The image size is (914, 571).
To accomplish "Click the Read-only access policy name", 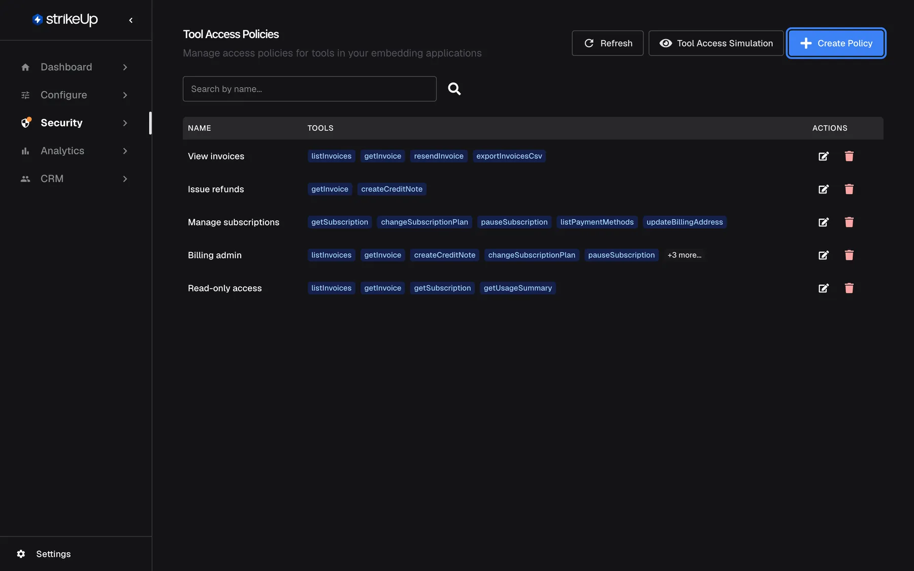I will point(225,288).
